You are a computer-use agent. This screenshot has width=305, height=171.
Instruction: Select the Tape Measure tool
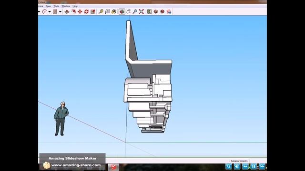tap(101, 11)
